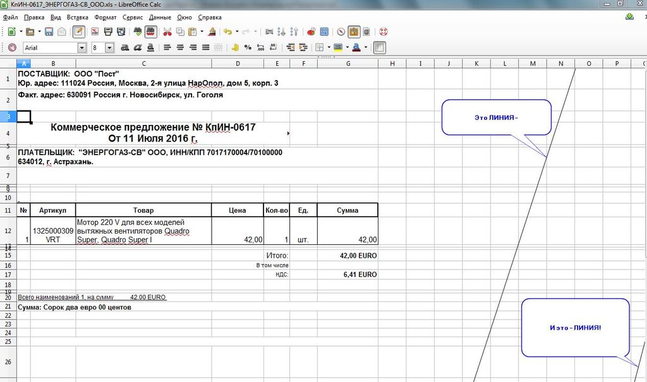Expand the Undo history dropdown
647x382 pixels.
[237, 32]
